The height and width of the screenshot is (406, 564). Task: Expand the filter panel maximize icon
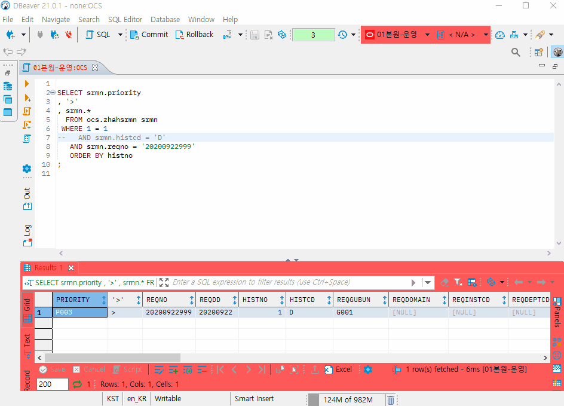164,283
